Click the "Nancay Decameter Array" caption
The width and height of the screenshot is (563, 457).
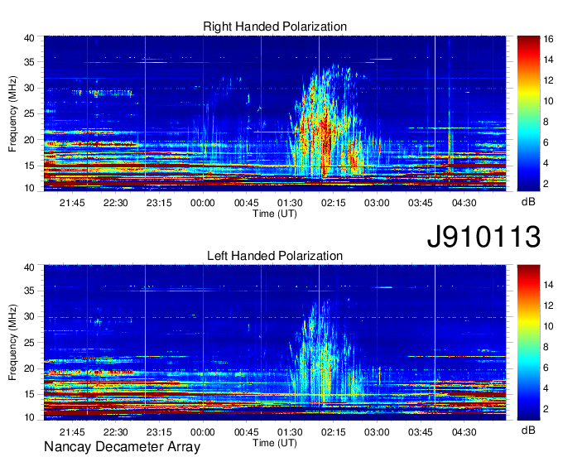click(122, 447)
